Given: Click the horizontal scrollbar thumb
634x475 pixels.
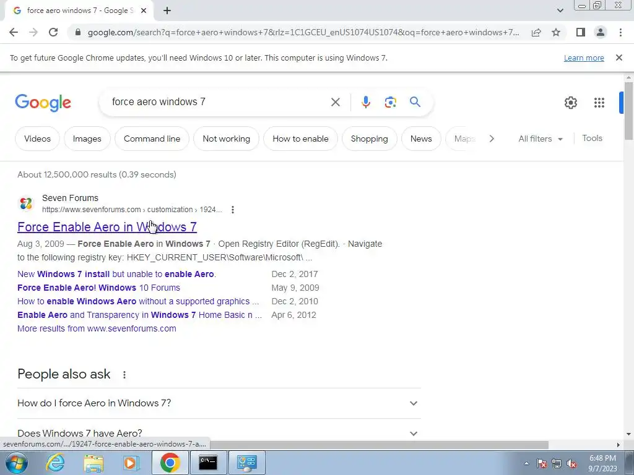Looking at the screenshot, I should [x=378, y=445].
